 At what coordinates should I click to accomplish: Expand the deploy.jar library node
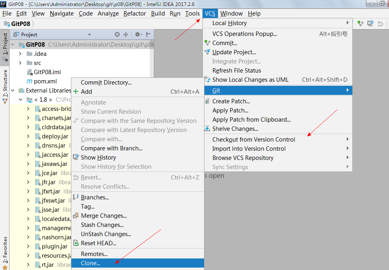(x=28, y=136)
